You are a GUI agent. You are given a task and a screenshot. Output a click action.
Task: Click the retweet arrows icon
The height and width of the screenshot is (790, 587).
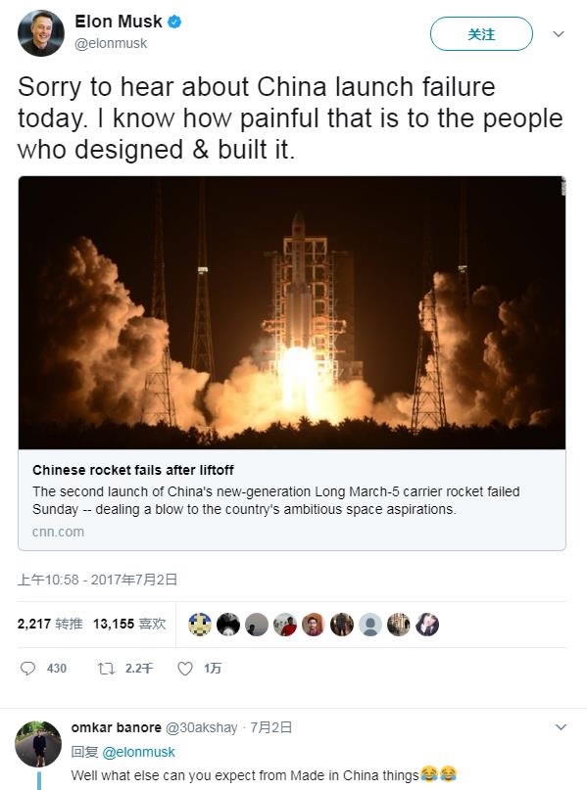[x=106, y=668]
